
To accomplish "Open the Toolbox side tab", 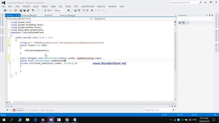I will [2, 31].
